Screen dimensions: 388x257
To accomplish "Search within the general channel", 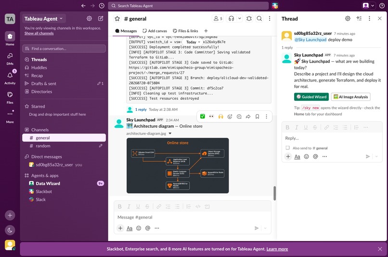I will point(259,19).
